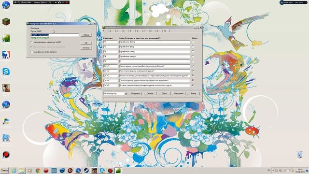This screenshot has width=309, height=174.
Task: Open Skype from the taskbar
Action: pyautogui.click(x=102, y=171)
